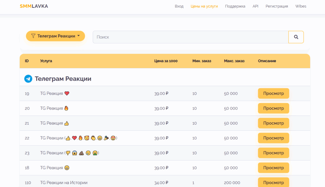Click the thumbs-down emoji in row 23

[68, 153]
